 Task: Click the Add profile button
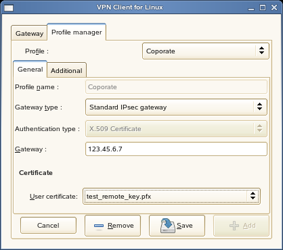coord(241,226)
